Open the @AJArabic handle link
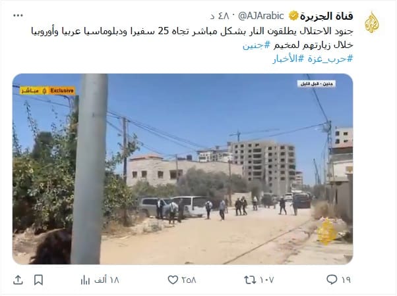397x296 pixels. [x=261, y=16]
